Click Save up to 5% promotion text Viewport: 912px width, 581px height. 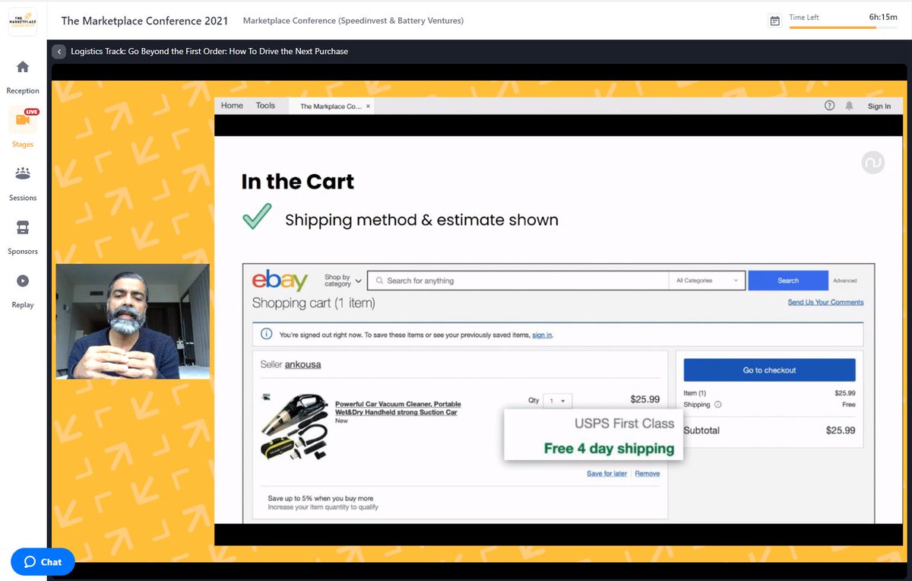(321, 499)
